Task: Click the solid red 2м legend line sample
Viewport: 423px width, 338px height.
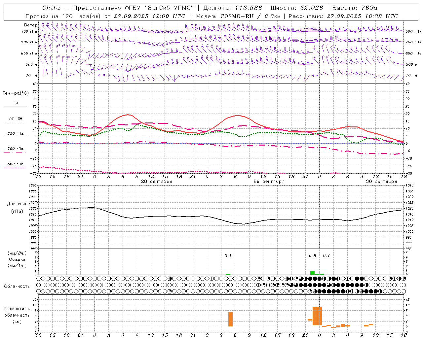Action: [x=15, y=107]
